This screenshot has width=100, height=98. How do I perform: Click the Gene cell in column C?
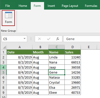(56, 72)
